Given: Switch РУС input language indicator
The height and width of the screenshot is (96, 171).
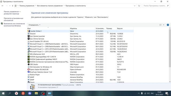Looking at the screenshot, I should tap(152, 93).
